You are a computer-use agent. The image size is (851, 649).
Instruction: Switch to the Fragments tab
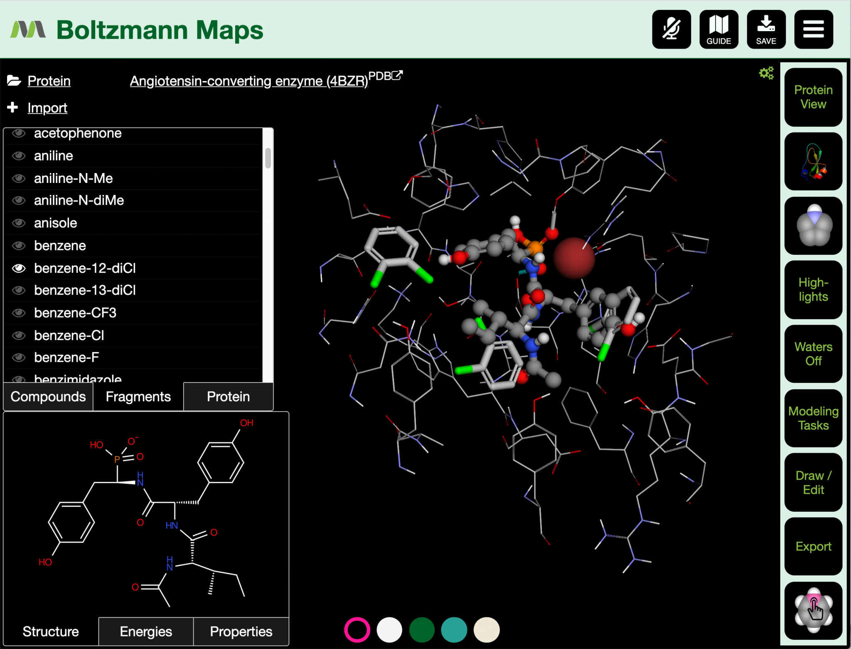[x=138, y=396]
